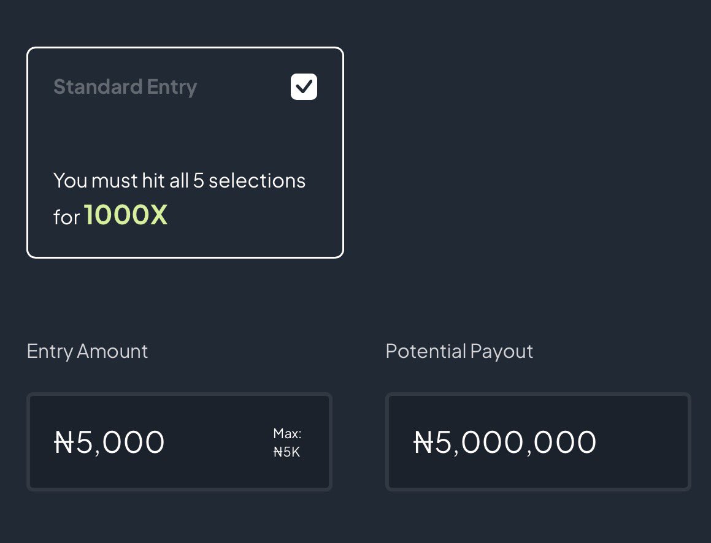This screenshot has height=543, width=711.
Task: Click the Entry Amount label
Action: [87, 351]
